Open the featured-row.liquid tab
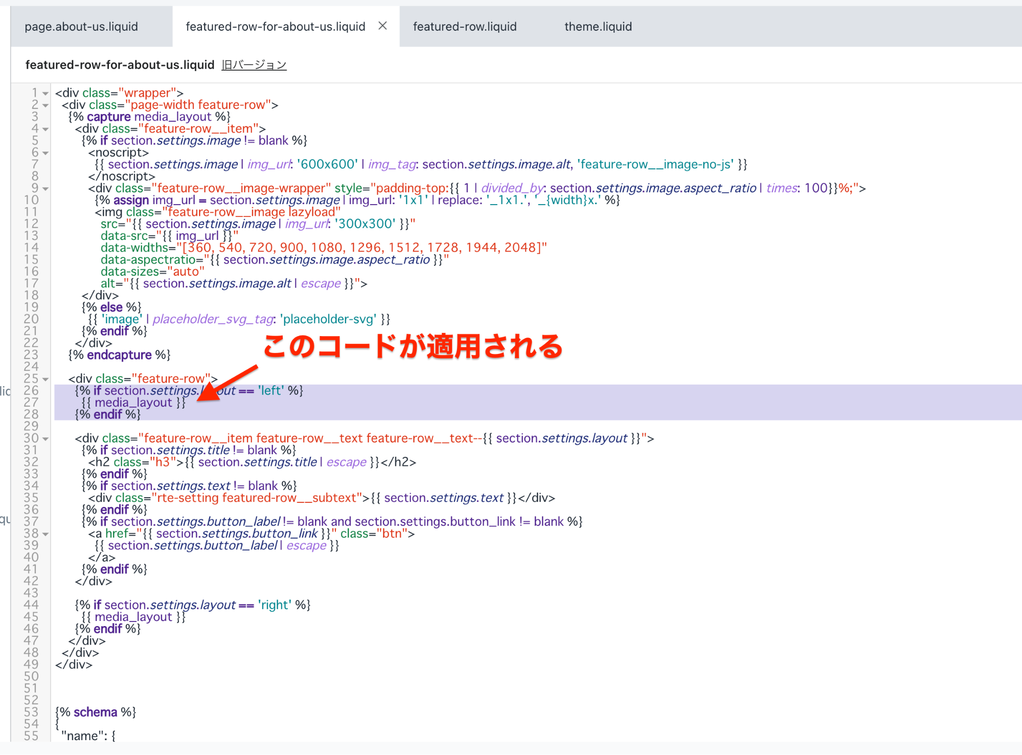This screenshot has width=1022, height=755. [x=464, y=27]
